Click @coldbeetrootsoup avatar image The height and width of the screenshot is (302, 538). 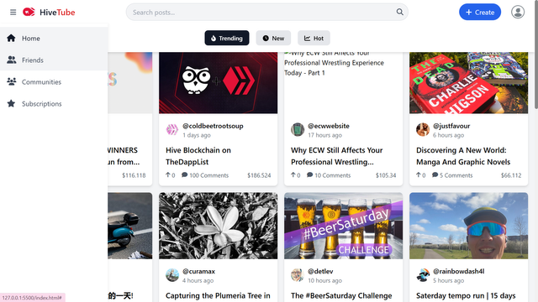point(172,130)
